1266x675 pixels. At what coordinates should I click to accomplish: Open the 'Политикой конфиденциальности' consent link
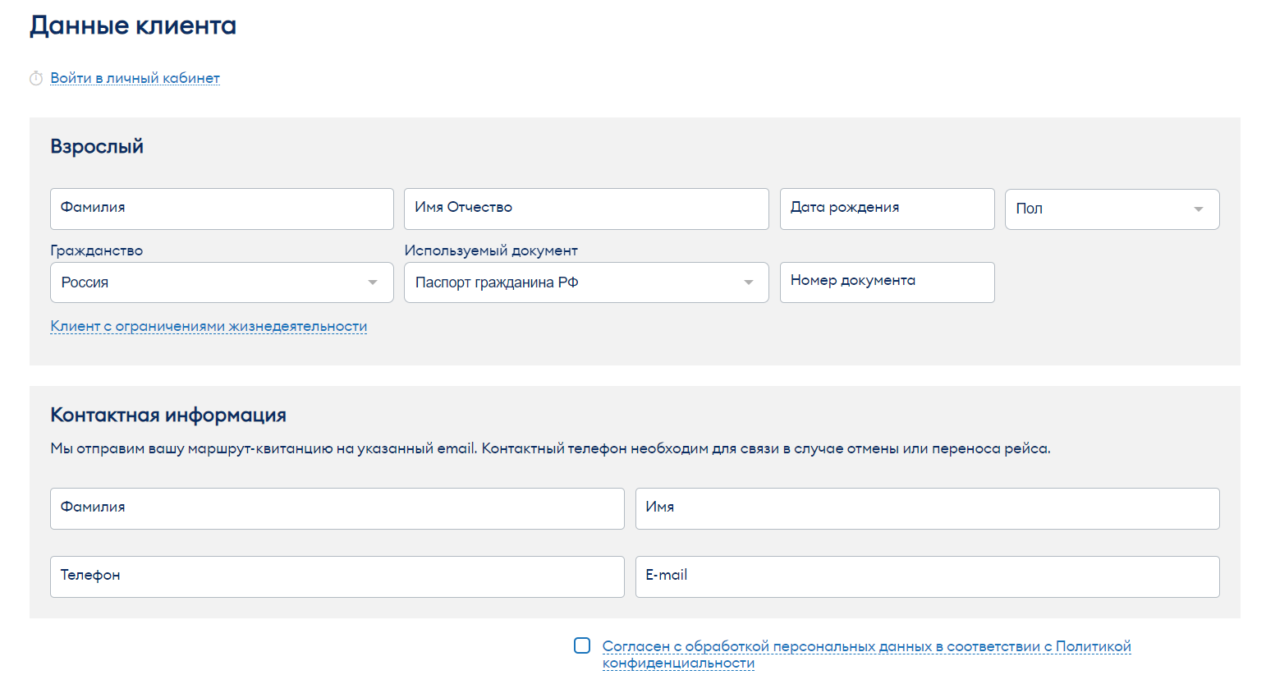coord(866,647)
